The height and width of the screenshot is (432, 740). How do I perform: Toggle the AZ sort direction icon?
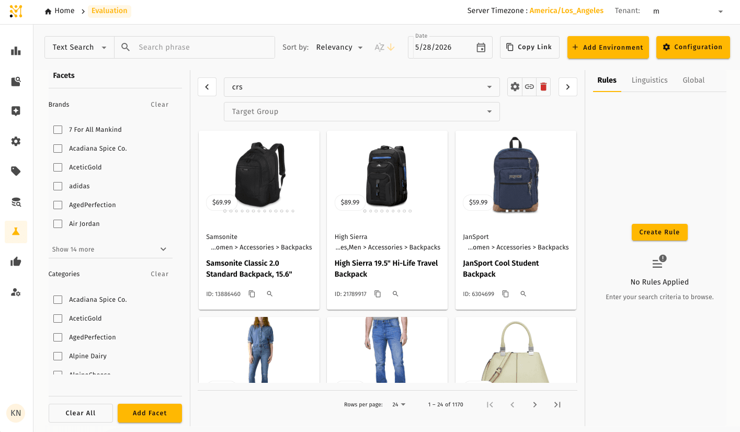[384, 47]
